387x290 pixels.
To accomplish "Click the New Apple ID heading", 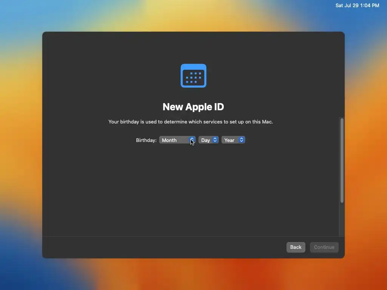I will coord(193,107).
